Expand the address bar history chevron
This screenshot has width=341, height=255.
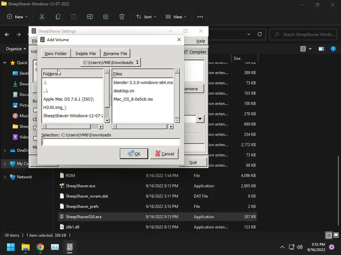249,34
